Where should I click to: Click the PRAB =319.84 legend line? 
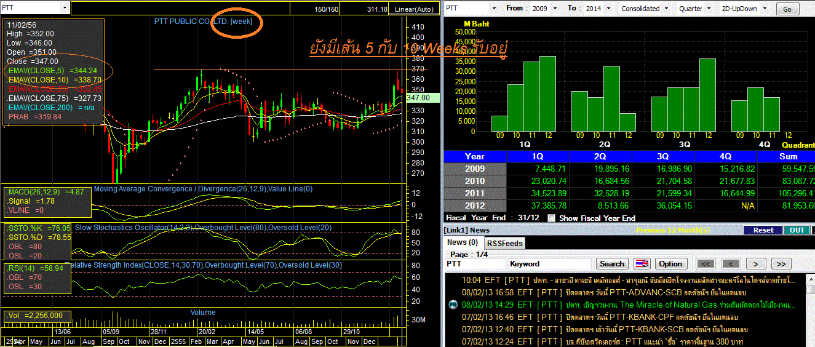tap(34, 116)
